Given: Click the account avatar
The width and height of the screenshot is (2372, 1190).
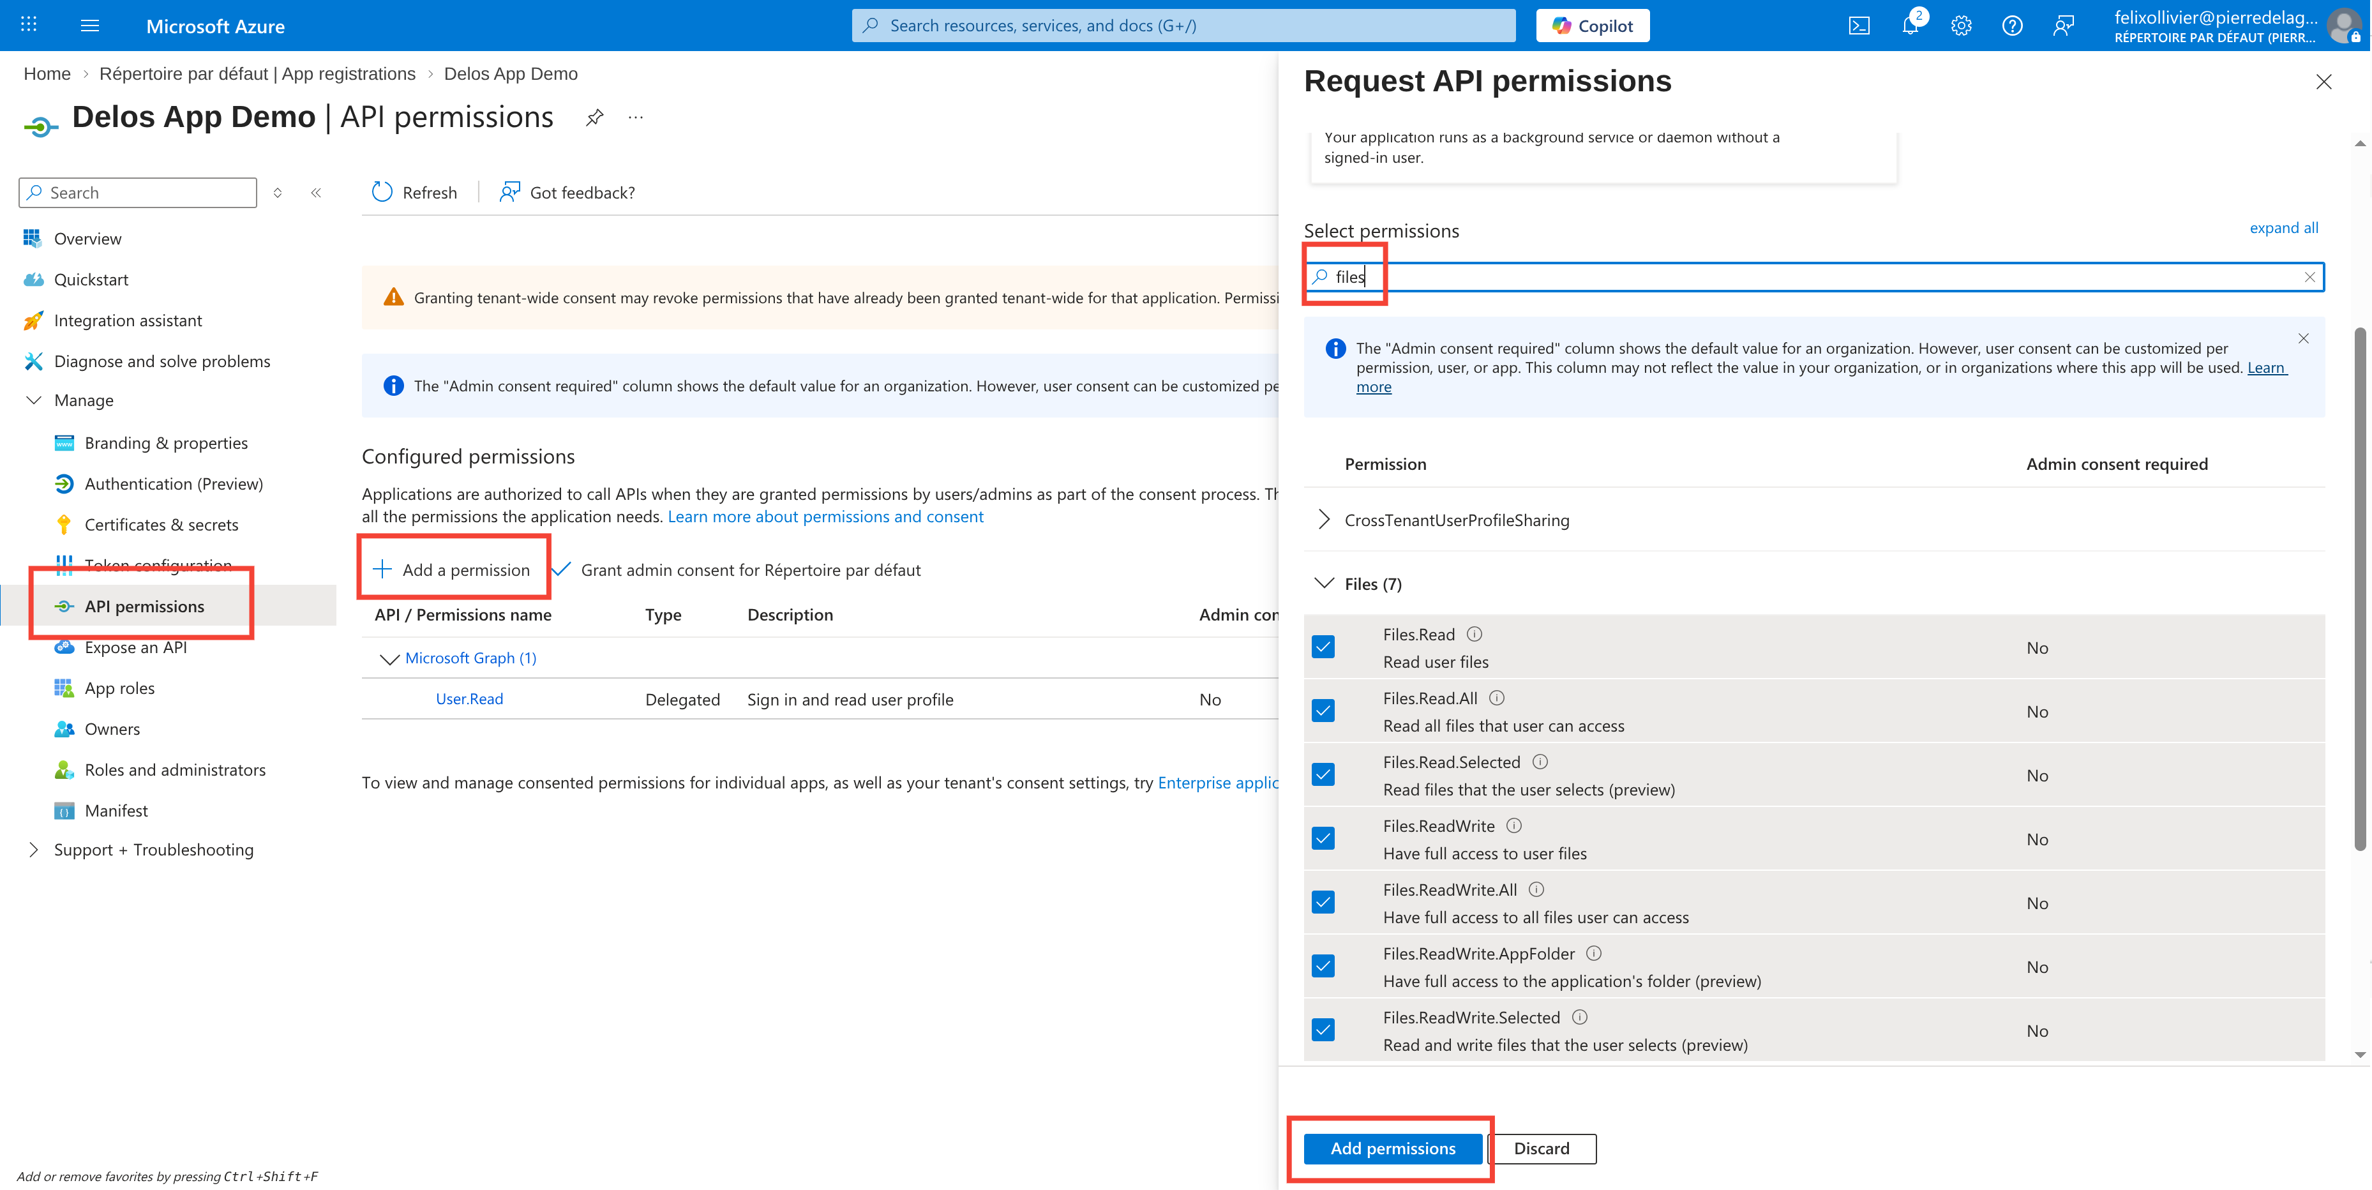Looking at the screenshot, I should 2343,26.
